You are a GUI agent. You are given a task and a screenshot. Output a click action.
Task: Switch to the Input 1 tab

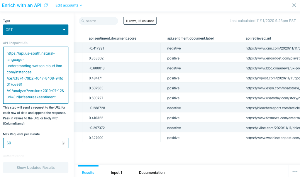116,173
